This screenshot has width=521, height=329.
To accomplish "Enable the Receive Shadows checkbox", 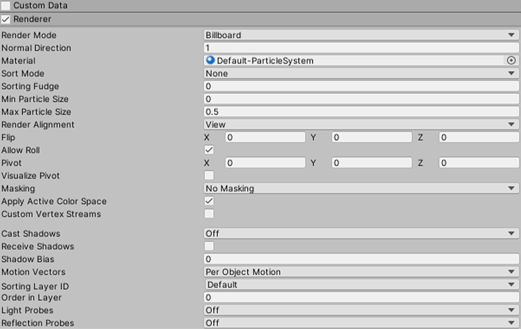I will coord(209,247).
